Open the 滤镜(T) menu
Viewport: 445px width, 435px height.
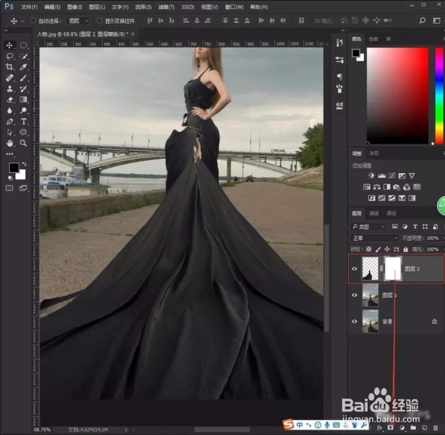tap(166, 7)
